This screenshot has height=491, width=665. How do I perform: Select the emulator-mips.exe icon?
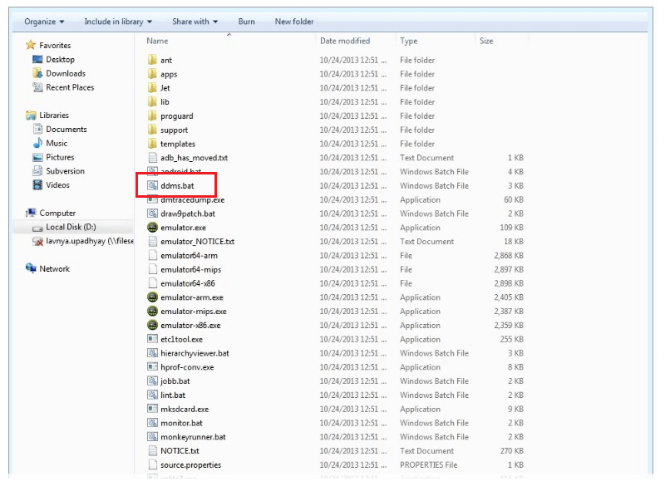pyautogui.click(x=152, y=312)
